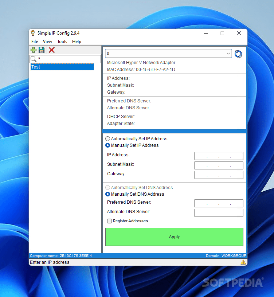Tick the Register Addresses checkbox
274x297 pixels.
tap(109, 221)
